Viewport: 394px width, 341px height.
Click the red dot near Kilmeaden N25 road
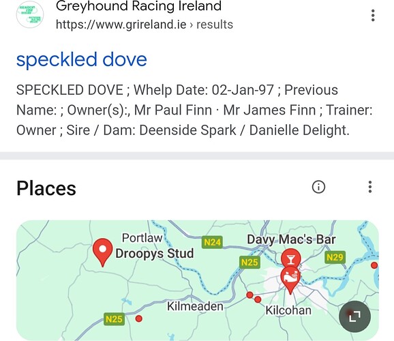pyautogui.click(x=138, y=318)
